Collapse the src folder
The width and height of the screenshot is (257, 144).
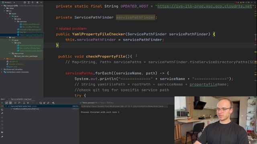click(4, 11)
